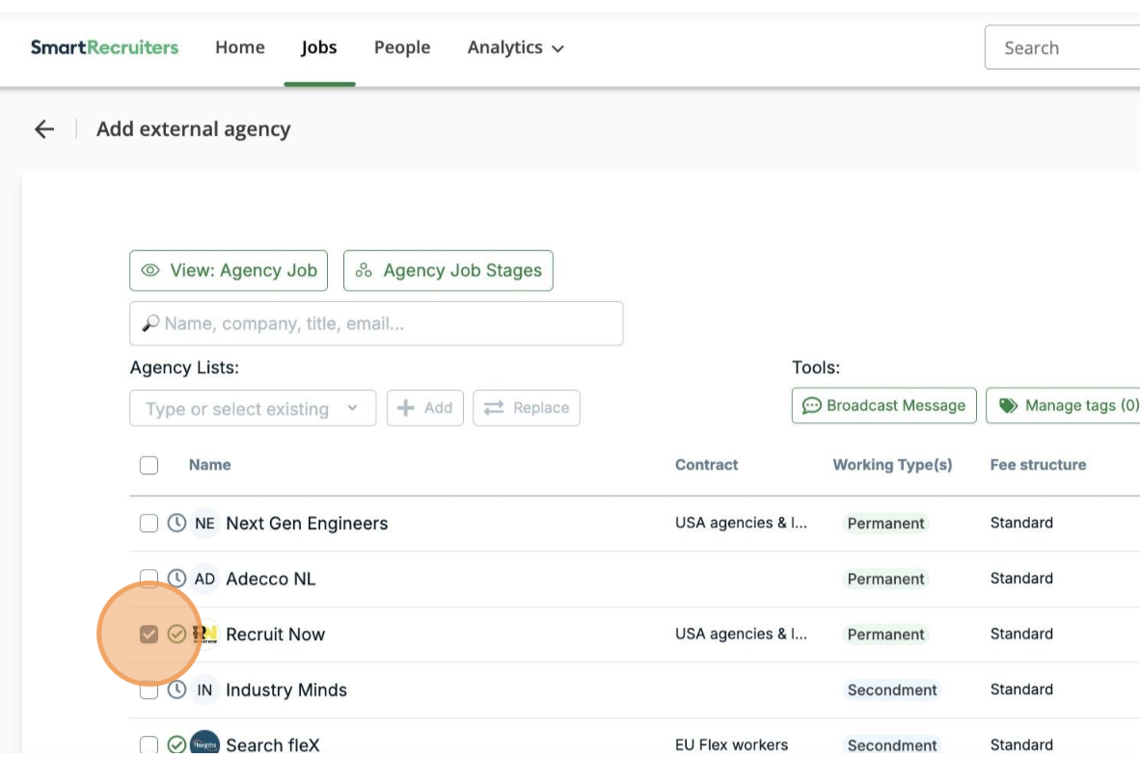
Task: Click the clock status icon for Industry Minds
Action: (176, 689)
